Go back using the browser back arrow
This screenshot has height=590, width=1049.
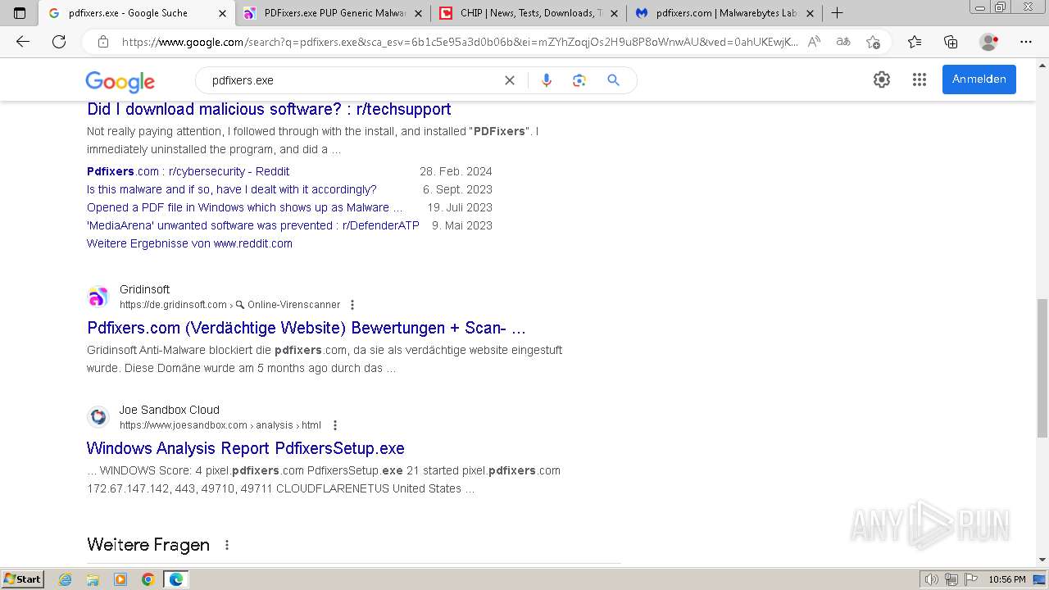pyautogui.click(x=23, y=42)
